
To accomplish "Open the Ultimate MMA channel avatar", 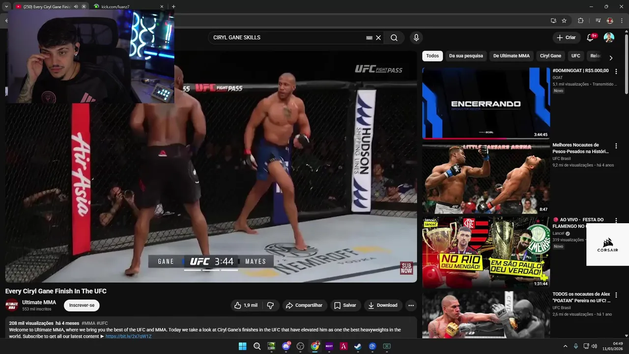I will pyautogui.click(x=12, y=305).
